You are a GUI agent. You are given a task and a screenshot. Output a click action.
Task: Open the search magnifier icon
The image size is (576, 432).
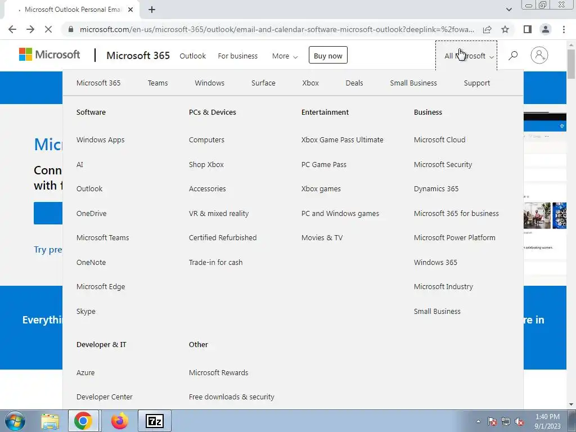[513, 56]
